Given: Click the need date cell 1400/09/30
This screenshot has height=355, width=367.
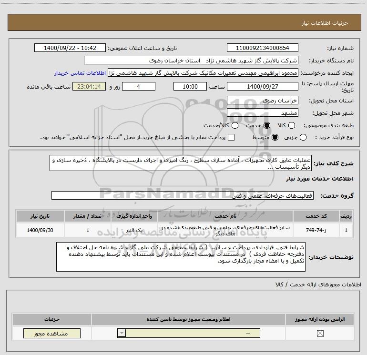Looking at the screenshot, I should tap(40, 230).
